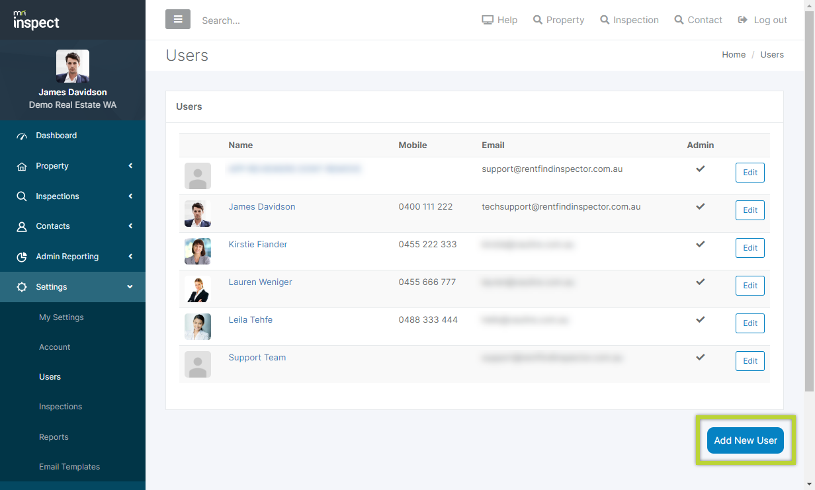Open James Davidson name link

pos(262,207)
